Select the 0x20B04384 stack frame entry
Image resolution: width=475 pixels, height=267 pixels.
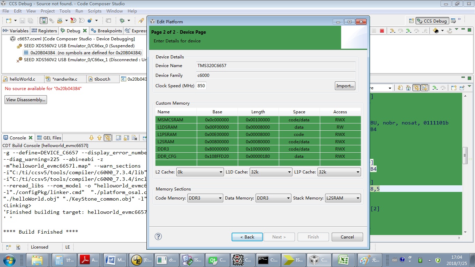tap(83, 53)
